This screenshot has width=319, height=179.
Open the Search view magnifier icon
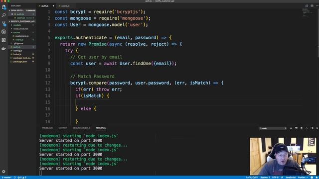click(3, 15)
